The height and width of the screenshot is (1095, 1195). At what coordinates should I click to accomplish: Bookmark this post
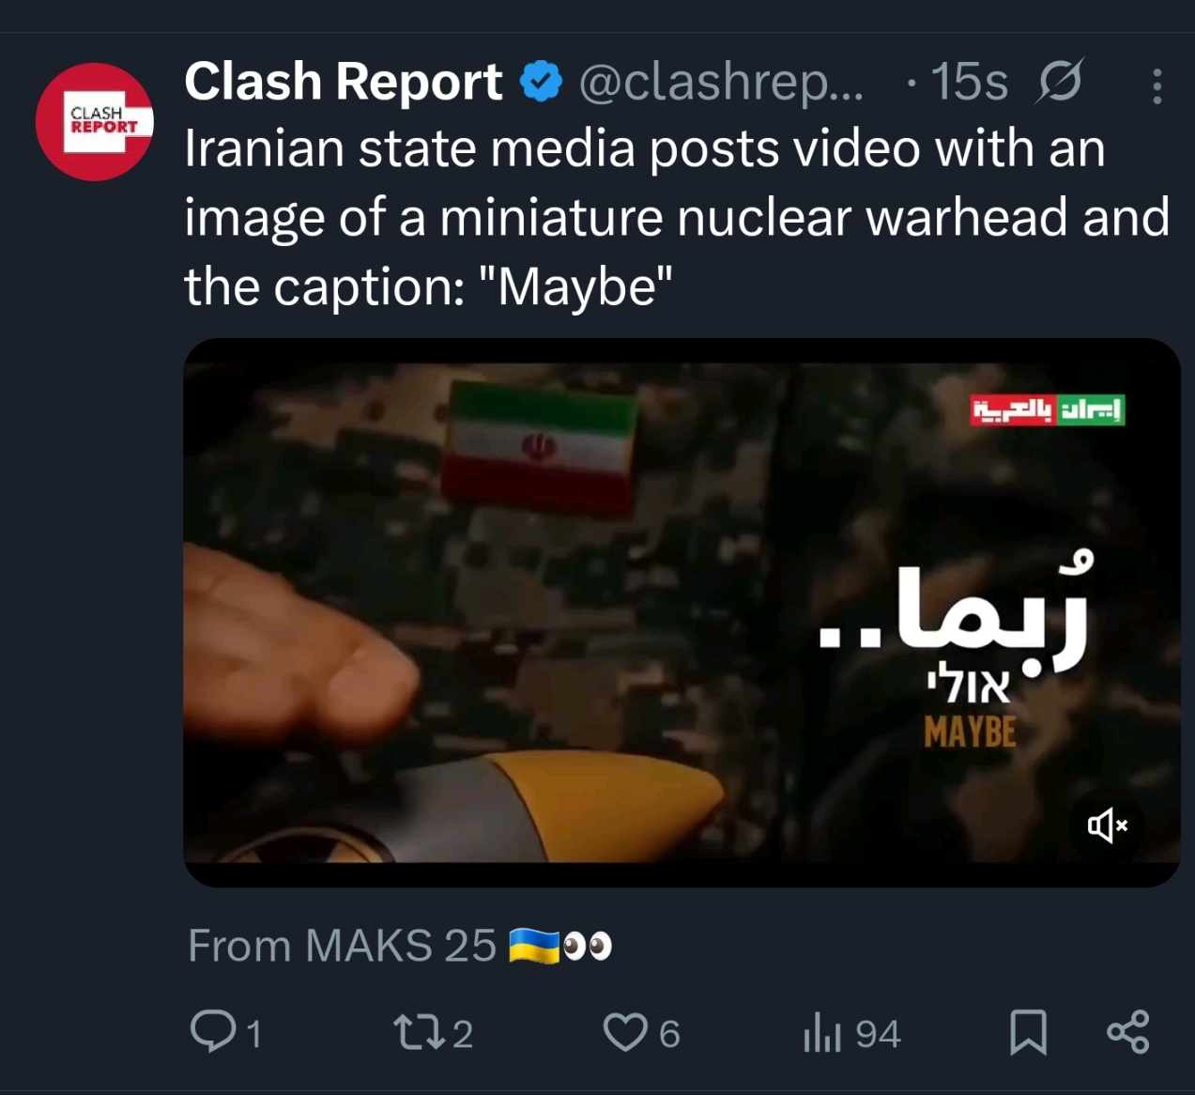tap(1028, 1032)
